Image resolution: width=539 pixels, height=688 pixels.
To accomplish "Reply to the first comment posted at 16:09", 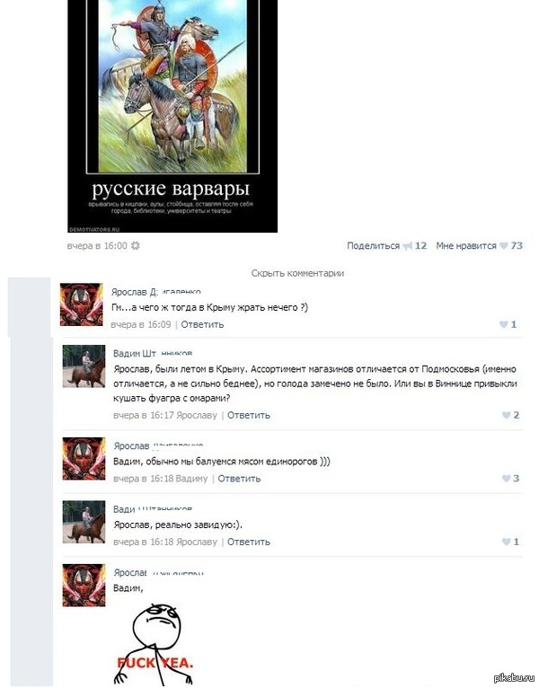I will click(x=202, y=325).
